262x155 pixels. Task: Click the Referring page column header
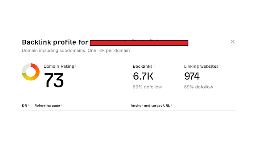point(47,105)
